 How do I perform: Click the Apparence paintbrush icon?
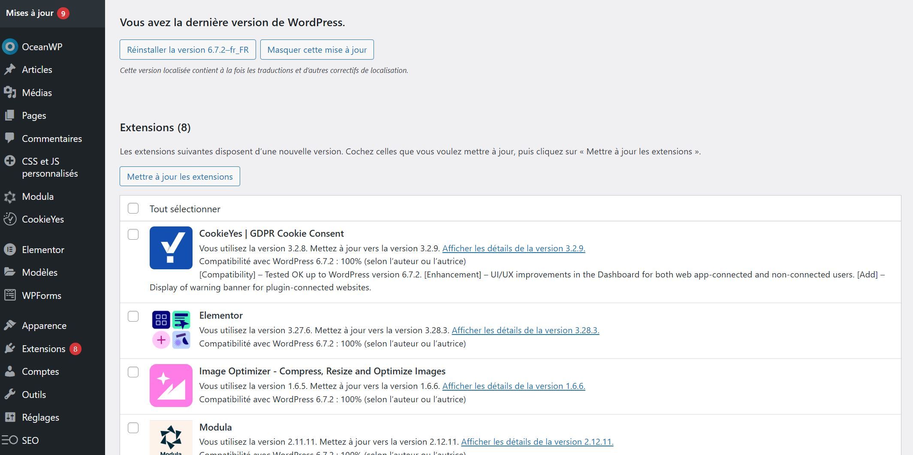(10, 325)
